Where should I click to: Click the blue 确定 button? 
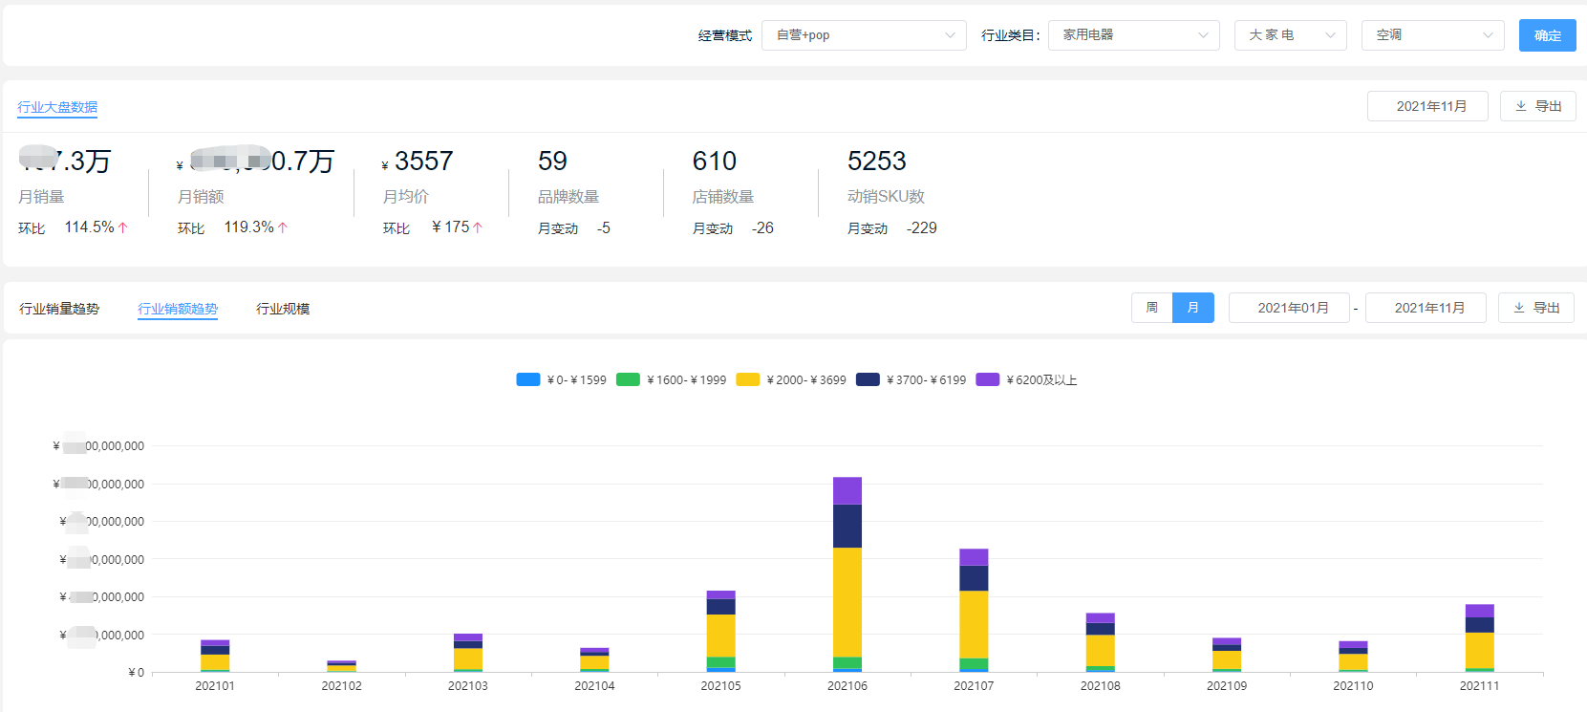(x=1547, y=35)
